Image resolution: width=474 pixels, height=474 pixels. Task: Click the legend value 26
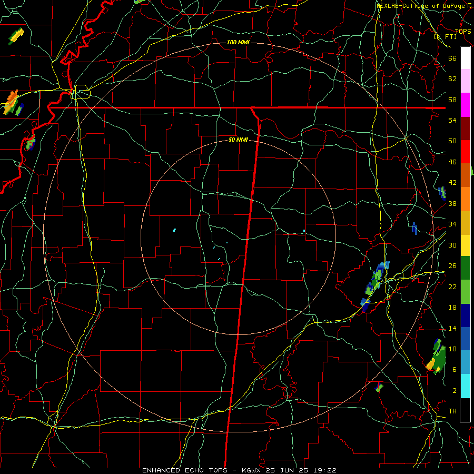(452, 266)
